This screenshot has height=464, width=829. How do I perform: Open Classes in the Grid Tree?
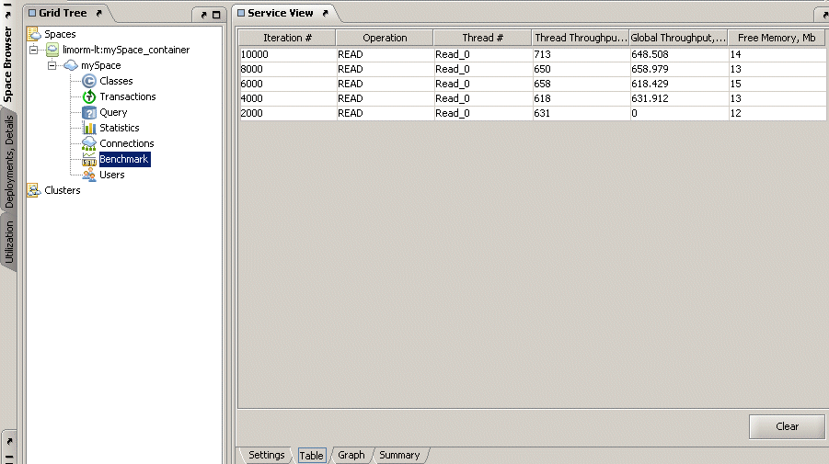click(116, 81)
